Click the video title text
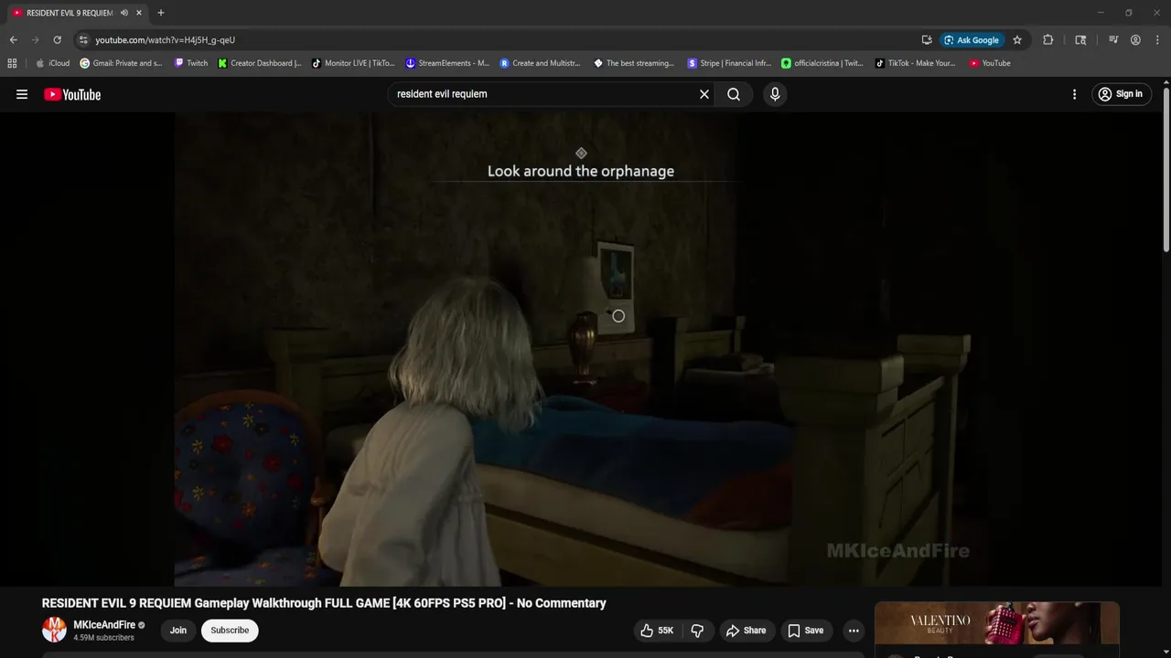The width and height of the screenshot is (1171, 658). (324, 603)
